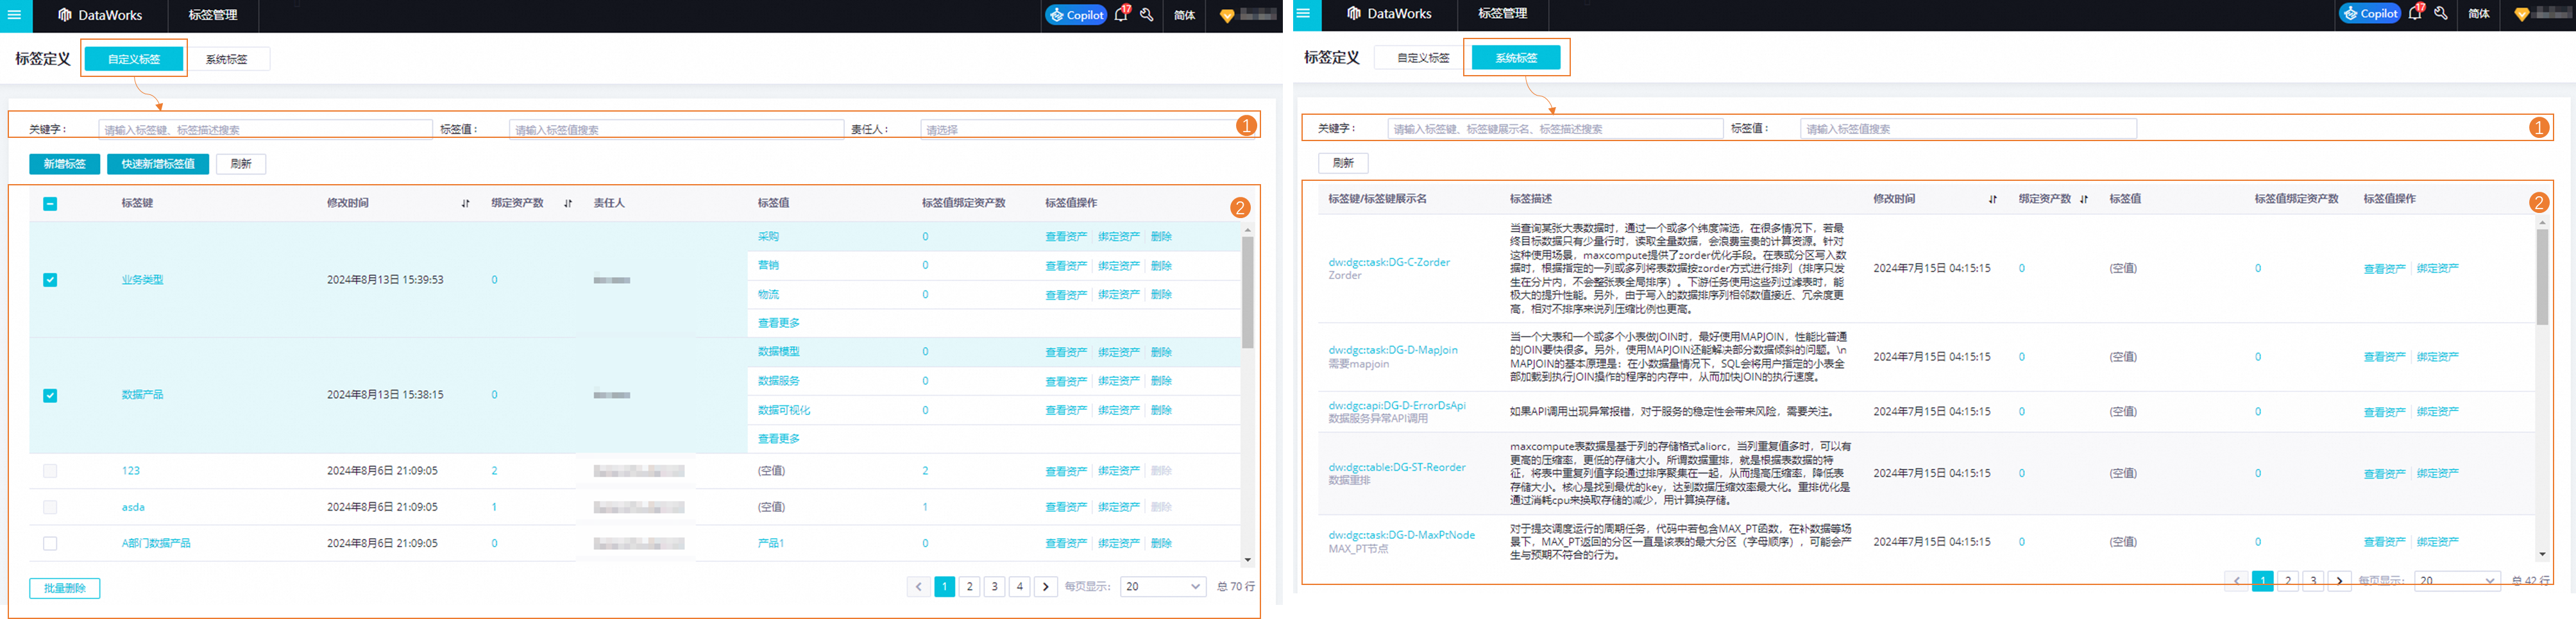Open the notification bell in the left panel
2576x619 pixels.
(1122, 14)
